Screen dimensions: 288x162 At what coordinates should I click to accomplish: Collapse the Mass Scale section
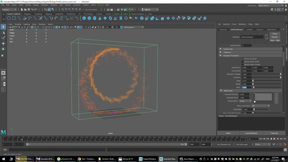coord(221,91)
